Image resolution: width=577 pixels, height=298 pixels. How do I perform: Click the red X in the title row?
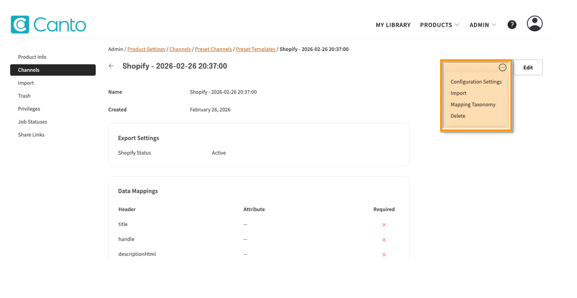click(x=384, y=225)
